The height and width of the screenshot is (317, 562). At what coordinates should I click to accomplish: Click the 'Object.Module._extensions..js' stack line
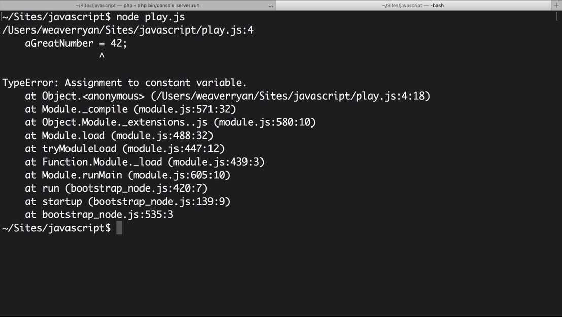[x=170, y=122]
